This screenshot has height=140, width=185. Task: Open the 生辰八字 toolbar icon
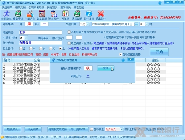tap(30, 15)
